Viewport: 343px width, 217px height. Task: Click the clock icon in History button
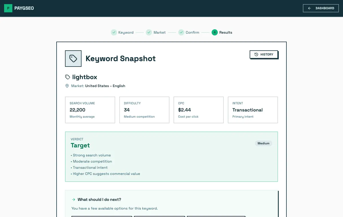(x=256, y=54)
